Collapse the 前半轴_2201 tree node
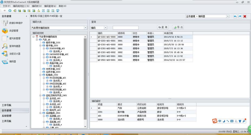This screenshot has width=251, height=135. coord(40,46)
